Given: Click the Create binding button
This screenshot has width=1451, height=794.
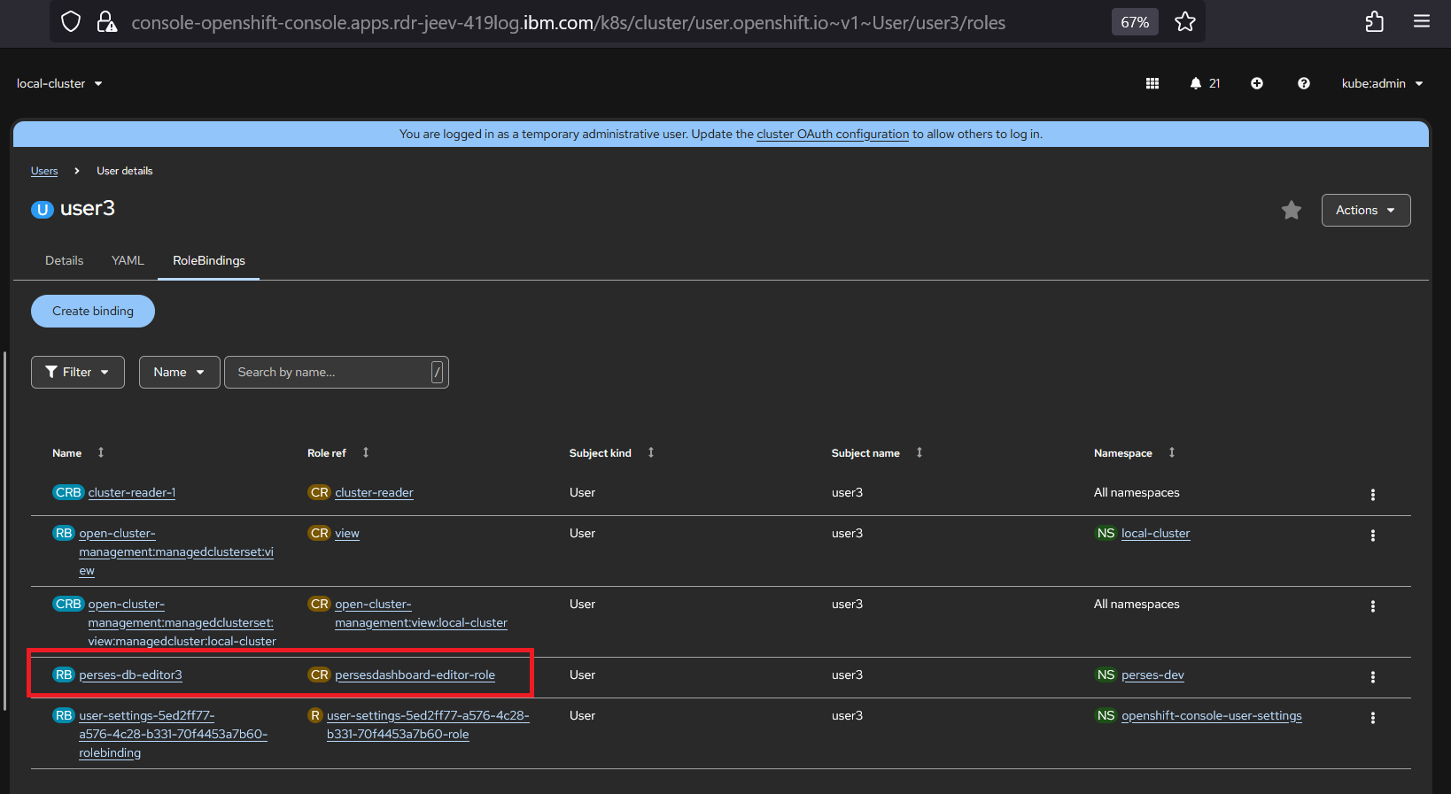Looking at the screenshot, I should pos(93,311).
